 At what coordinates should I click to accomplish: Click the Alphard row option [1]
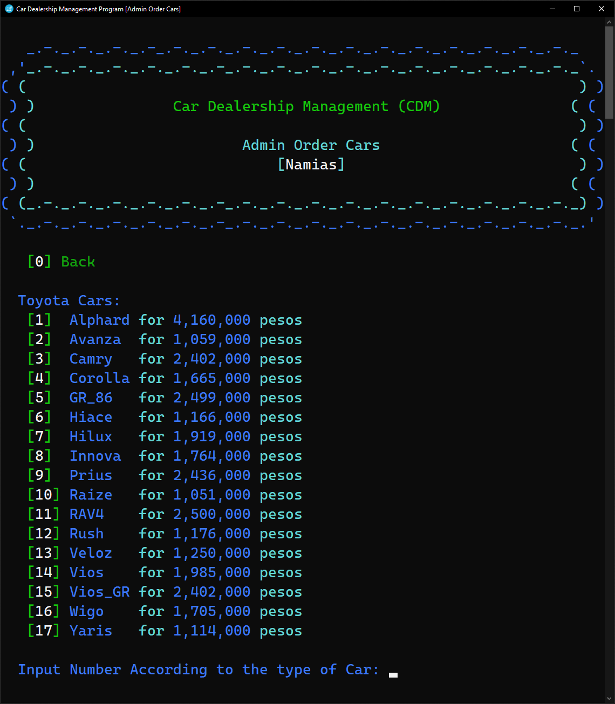point(165,320)
